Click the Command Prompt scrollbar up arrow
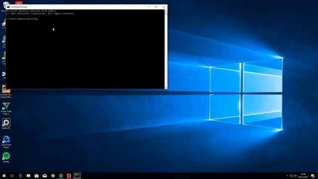The width and height of the screenshot is (318, 179). 166,11
